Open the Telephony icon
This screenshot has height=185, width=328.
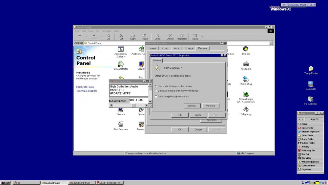click(x=246, y=110)
